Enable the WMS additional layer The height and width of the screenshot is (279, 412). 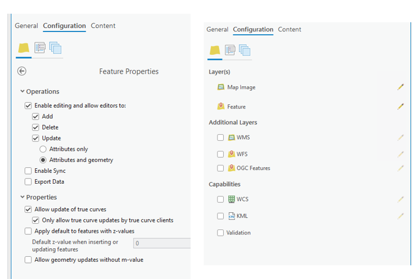click(220, 138)
